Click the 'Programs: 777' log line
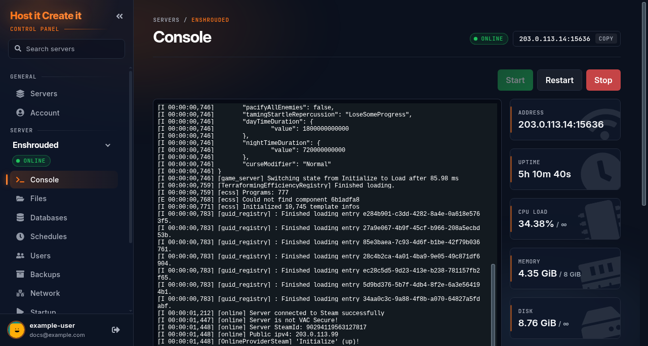Image resolution: width=648 pixels, height=346 pixels. pos(223,193)
